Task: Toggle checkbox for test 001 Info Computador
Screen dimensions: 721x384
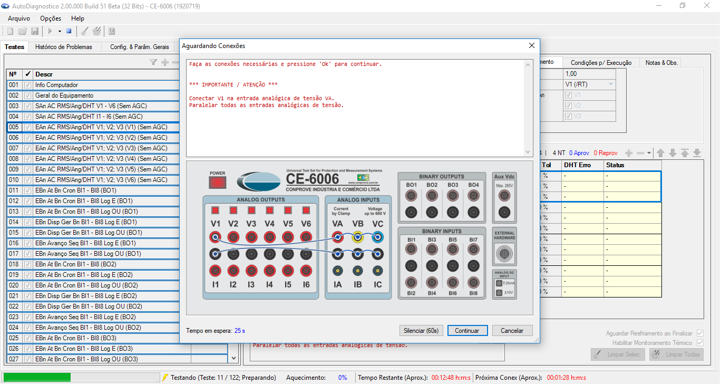Action: coord(27,85)
